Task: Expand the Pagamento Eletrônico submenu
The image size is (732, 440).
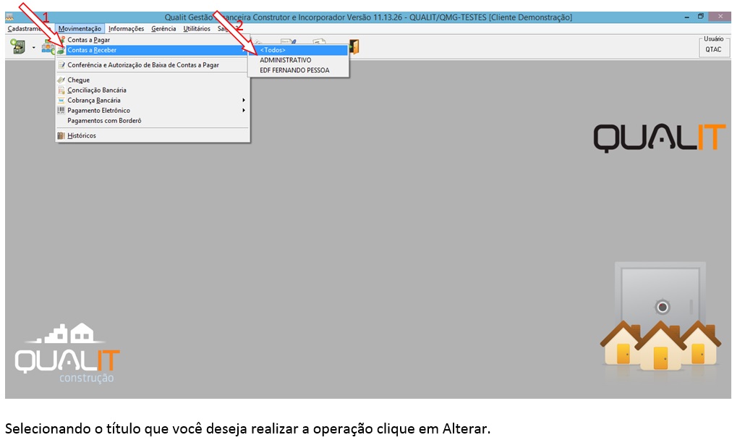Action: pyautogui.click(x=152, y=111)
